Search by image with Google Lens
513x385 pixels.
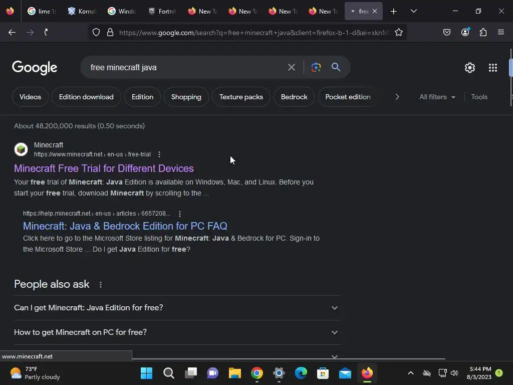[x=316, y=68]
